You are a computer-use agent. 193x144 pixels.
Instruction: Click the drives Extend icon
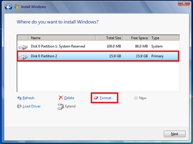click(x=61, y=106)
